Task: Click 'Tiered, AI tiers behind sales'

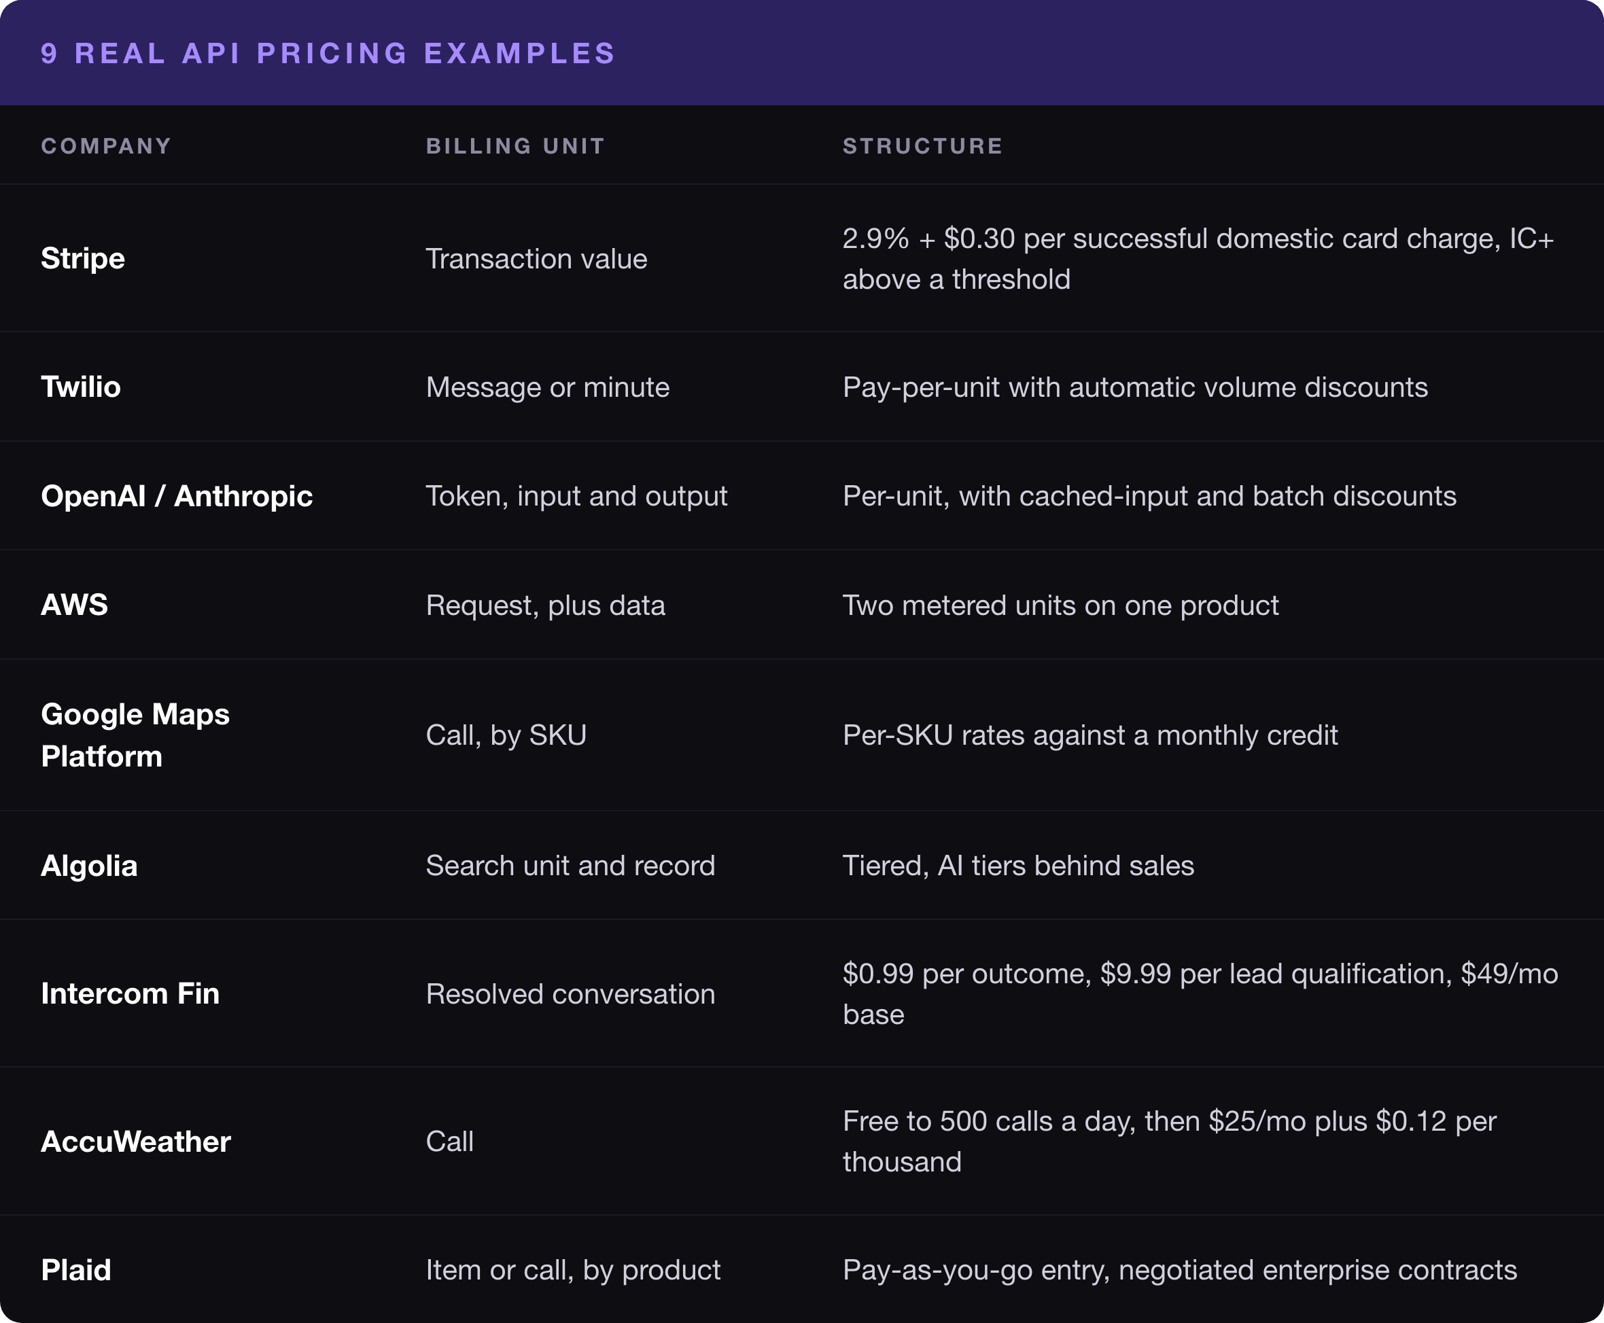Action: [x=1017, y=866]
